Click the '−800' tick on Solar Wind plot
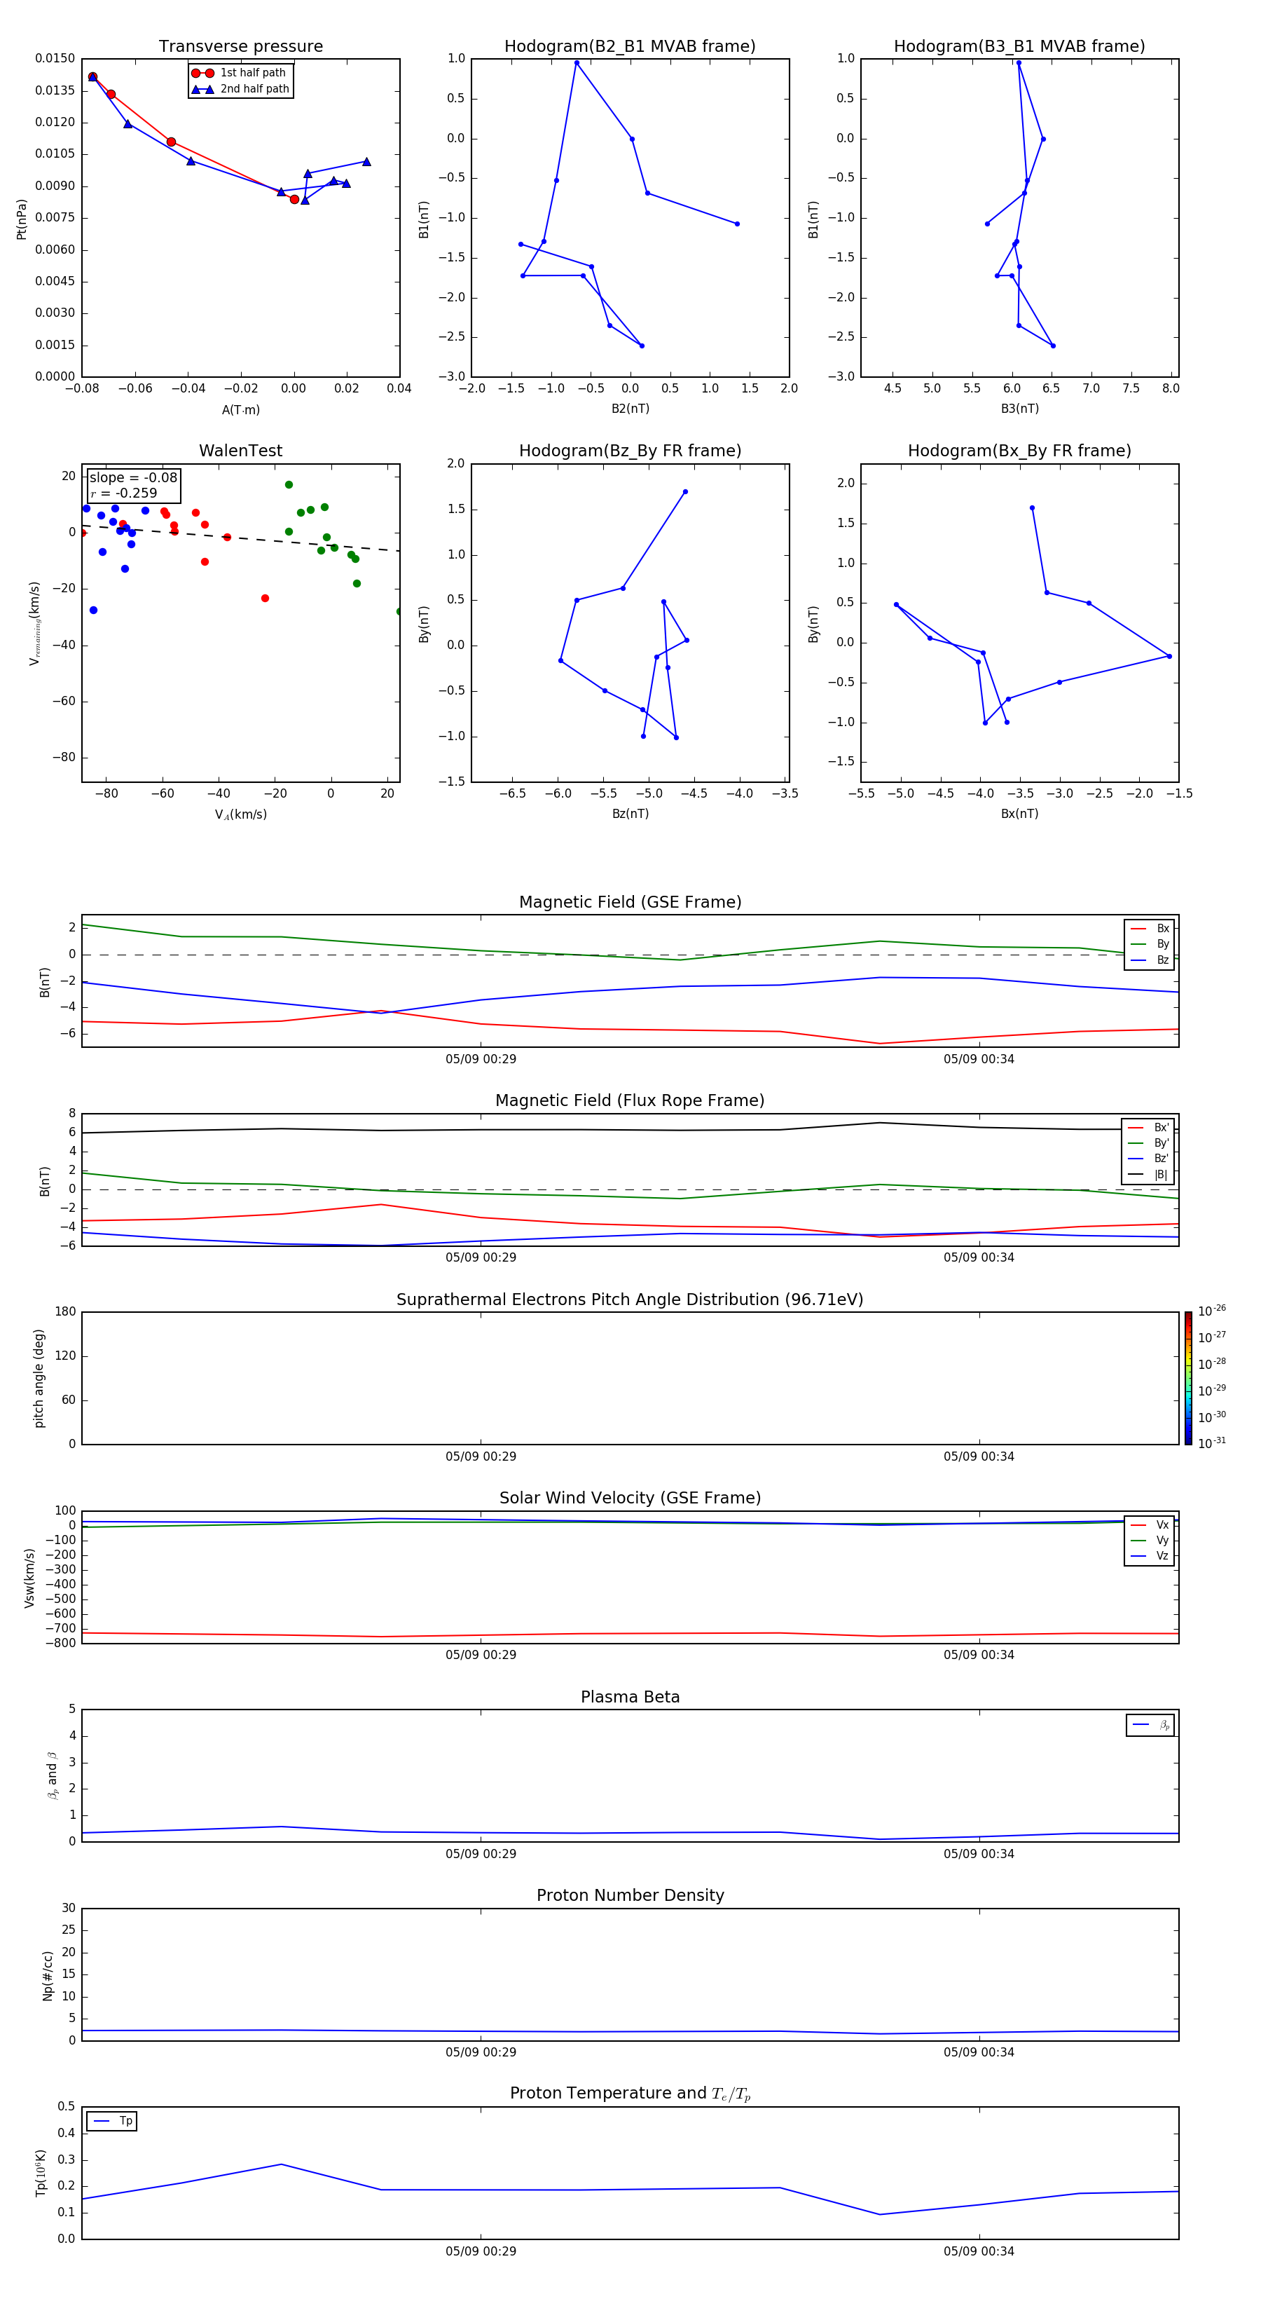Screen dimensions: 1261x2313 [61, 1643]
